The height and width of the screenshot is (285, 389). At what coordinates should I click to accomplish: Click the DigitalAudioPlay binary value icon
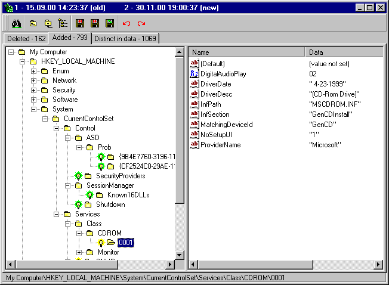[x=194, y=73]
